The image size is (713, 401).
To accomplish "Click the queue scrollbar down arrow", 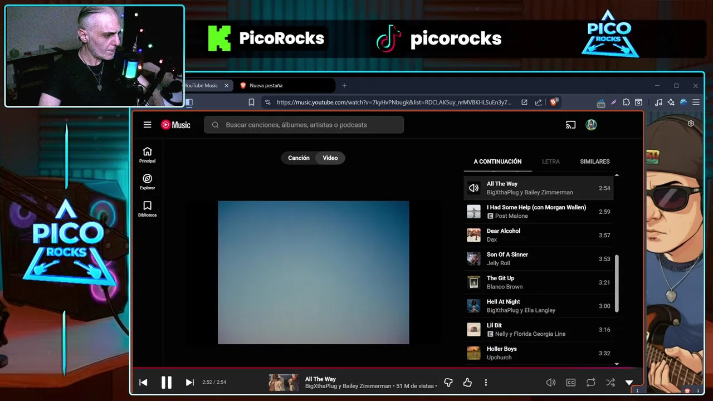I will (x=617, y=364).
